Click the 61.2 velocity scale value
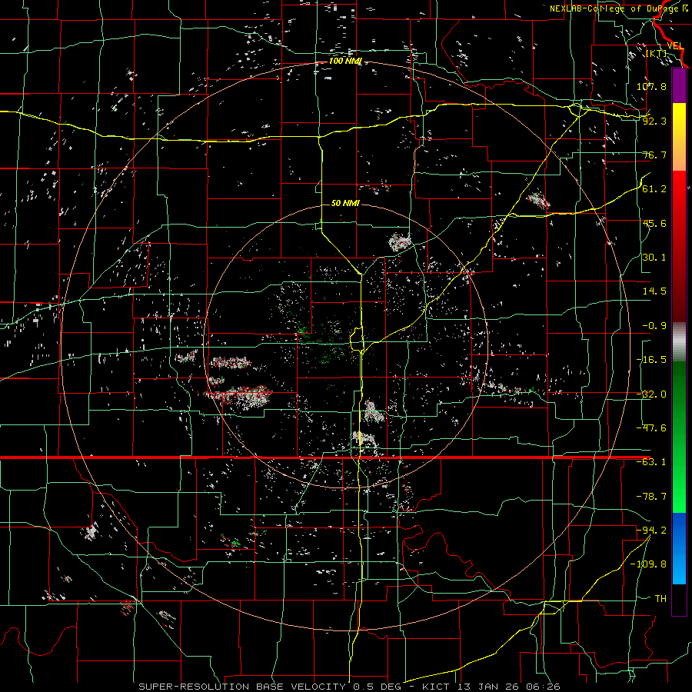 point(654,189)
